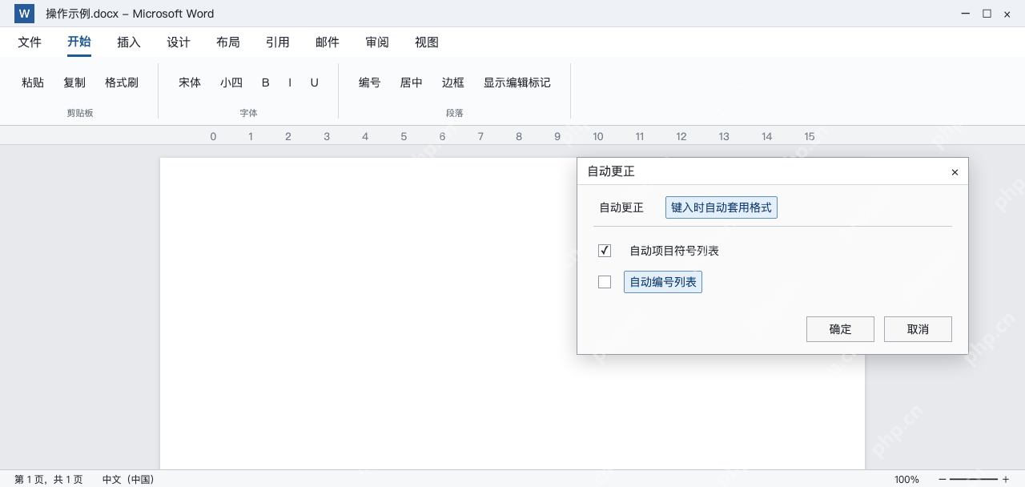
Task: Click the zoom out minus button
Action: pos(943,479)
